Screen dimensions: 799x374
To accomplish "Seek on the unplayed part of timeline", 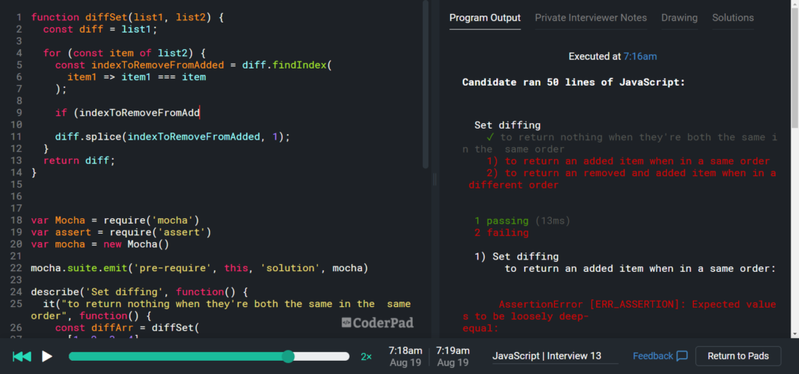I will click(x=321, y=356).
